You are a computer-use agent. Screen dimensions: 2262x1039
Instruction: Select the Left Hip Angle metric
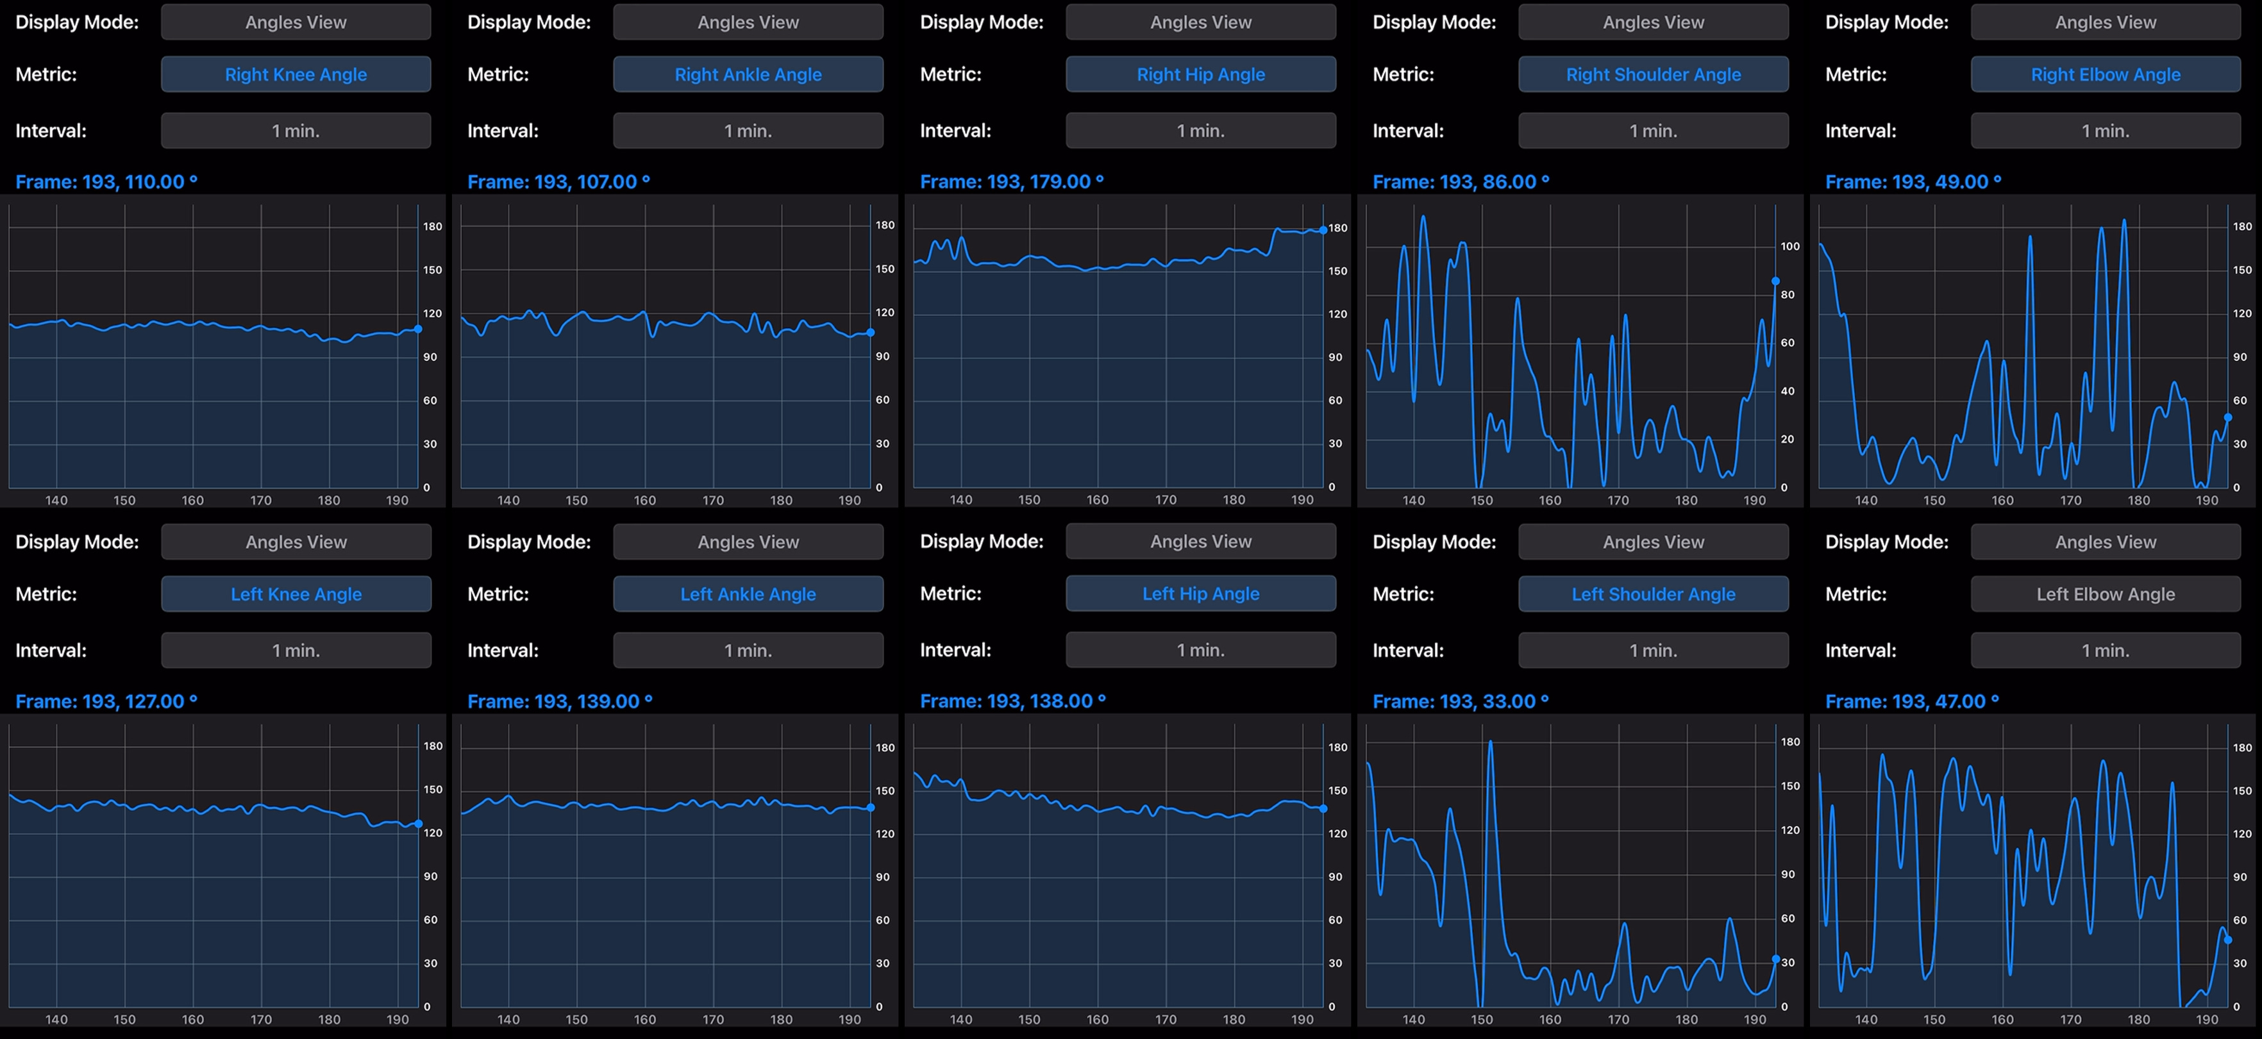pos(1202,594)
